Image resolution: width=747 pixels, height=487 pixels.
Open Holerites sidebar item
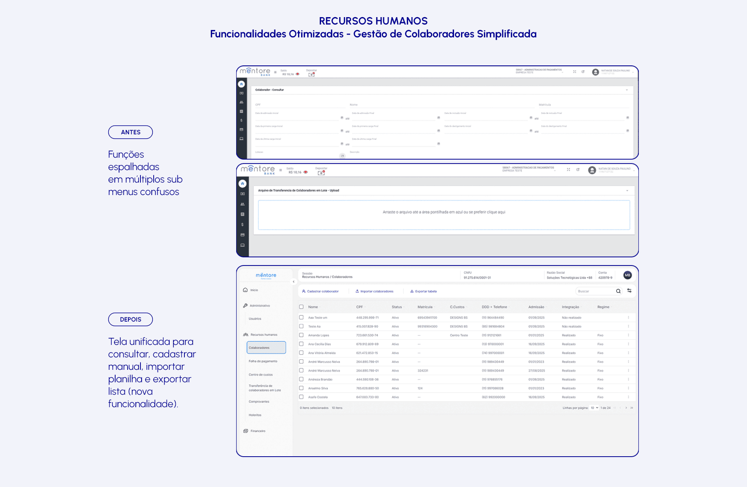(255, 415)
